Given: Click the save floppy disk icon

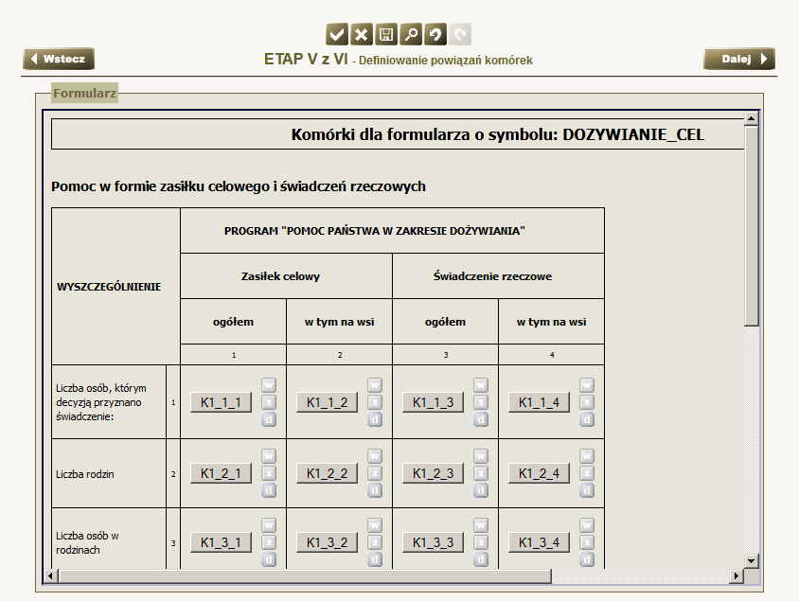Looking at the screenshot, I should tap(386, 35).
